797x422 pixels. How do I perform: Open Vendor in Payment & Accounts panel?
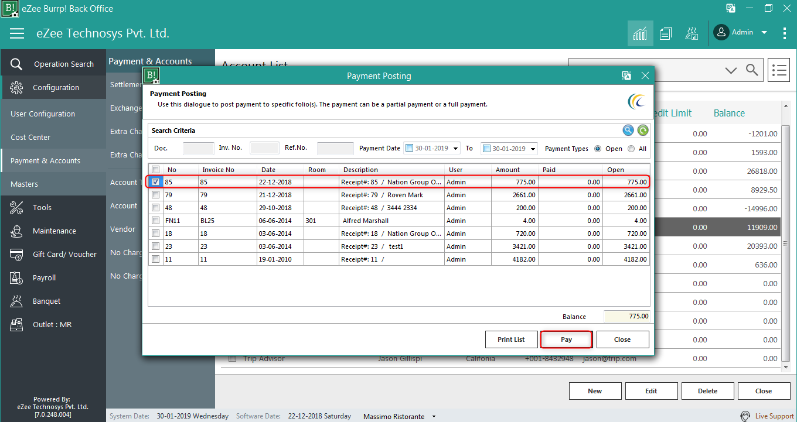(x=124, y=229)
